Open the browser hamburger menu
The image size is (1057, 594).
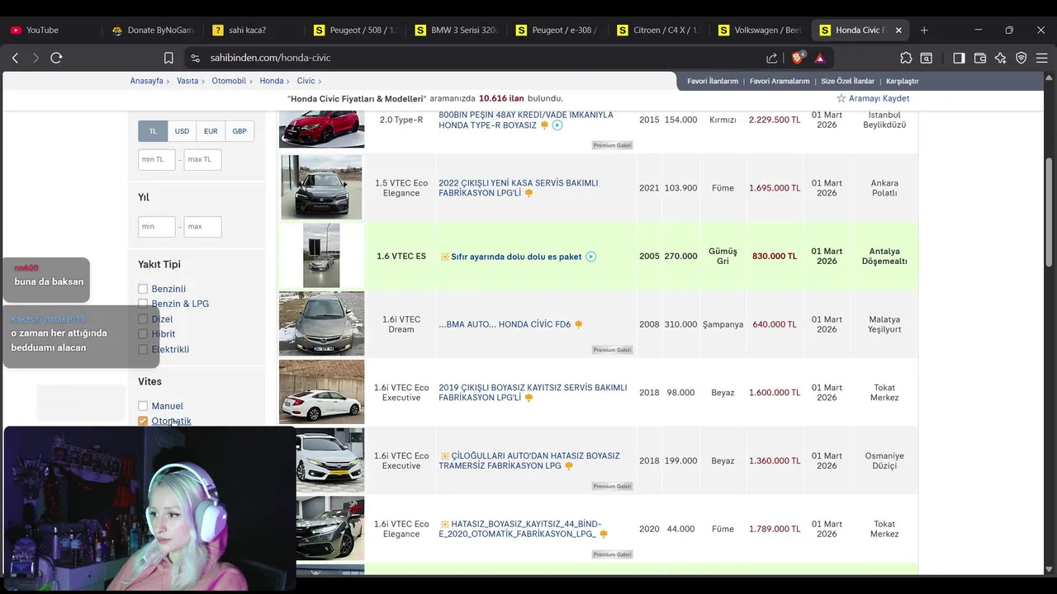coord(1041,58)
